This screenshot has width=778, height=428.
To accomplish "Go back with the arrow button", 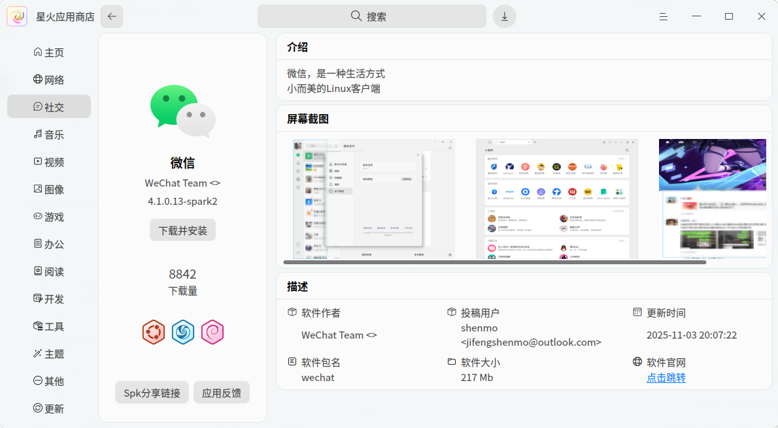I will pos(112,16).
